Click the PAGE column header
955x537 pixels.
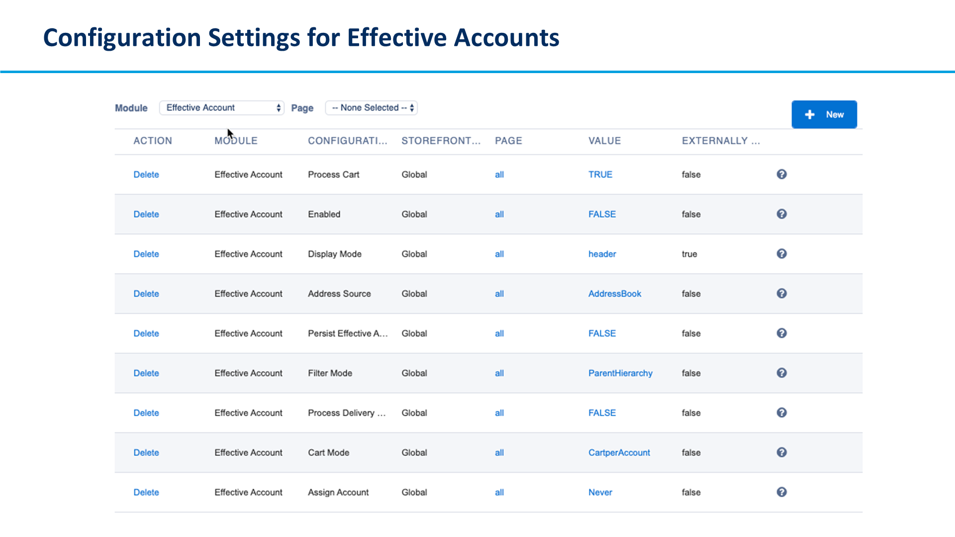pyautogui.click(x=508, y=141)
